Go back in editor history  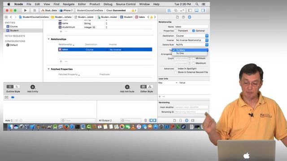(x=11, y=17)
